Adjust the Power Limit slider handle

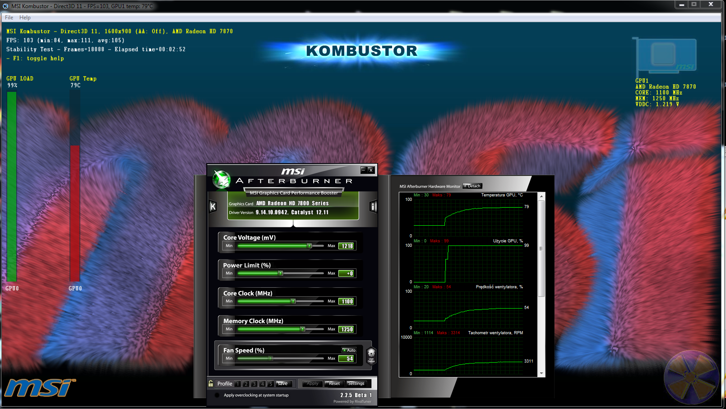click(281, 273)
